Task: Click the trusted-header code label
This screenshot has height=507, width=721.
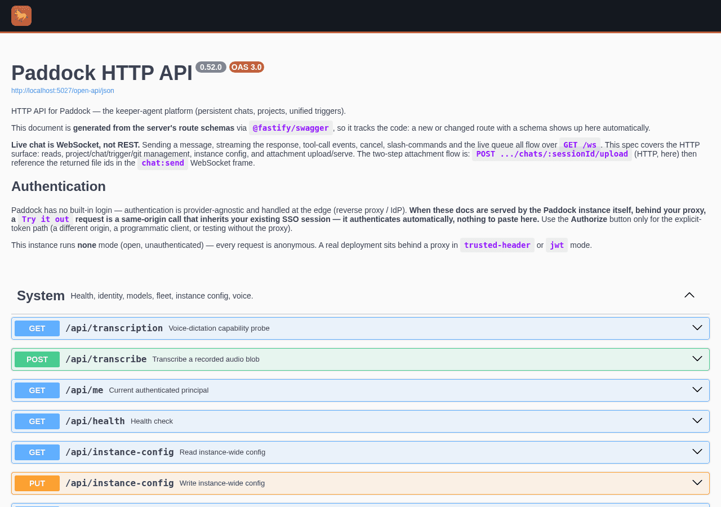Action: point(497,245)
